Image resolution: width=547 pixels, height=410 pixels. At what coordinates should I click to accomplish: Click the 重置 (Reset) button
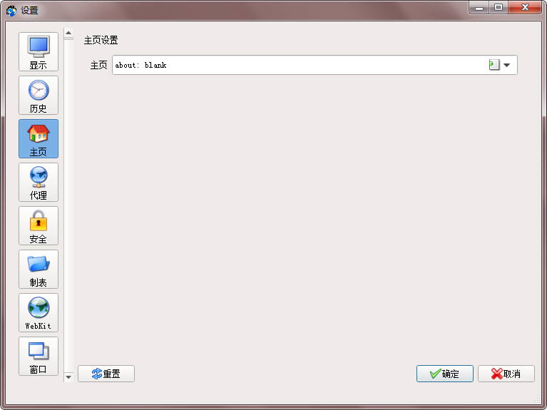[x=106, y=374]
